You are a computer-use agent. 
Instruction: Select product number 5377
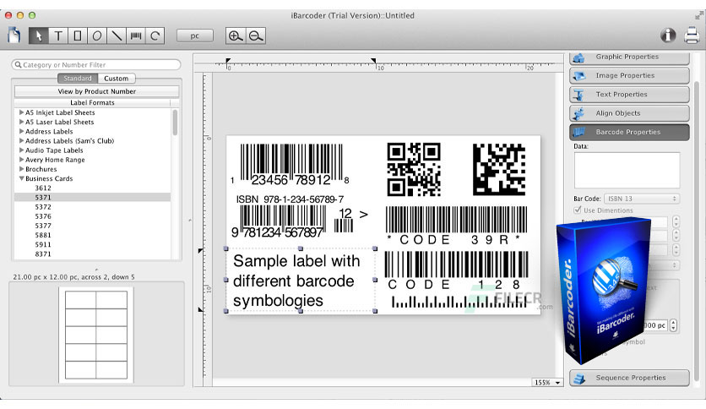(92, 226)
